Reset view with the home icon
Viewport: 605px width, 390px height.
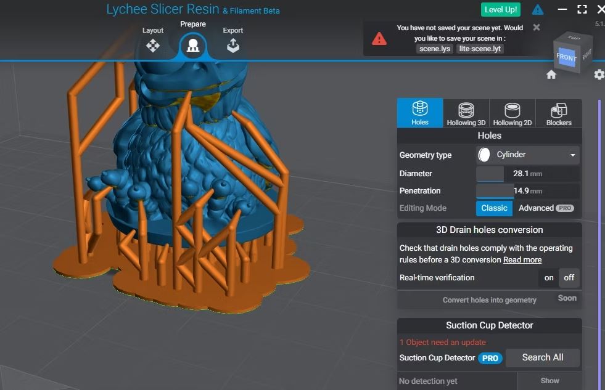tap(551, 75)
